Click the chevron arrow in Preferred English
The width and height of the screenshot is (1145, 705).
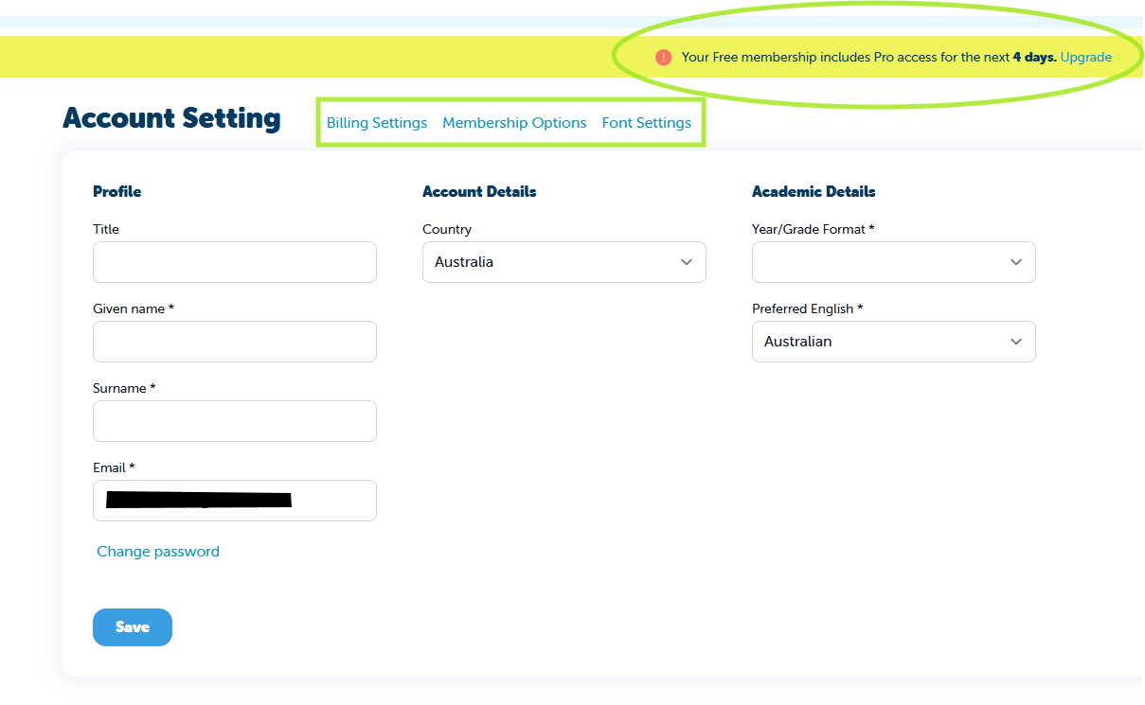(x=1016, y=342)
